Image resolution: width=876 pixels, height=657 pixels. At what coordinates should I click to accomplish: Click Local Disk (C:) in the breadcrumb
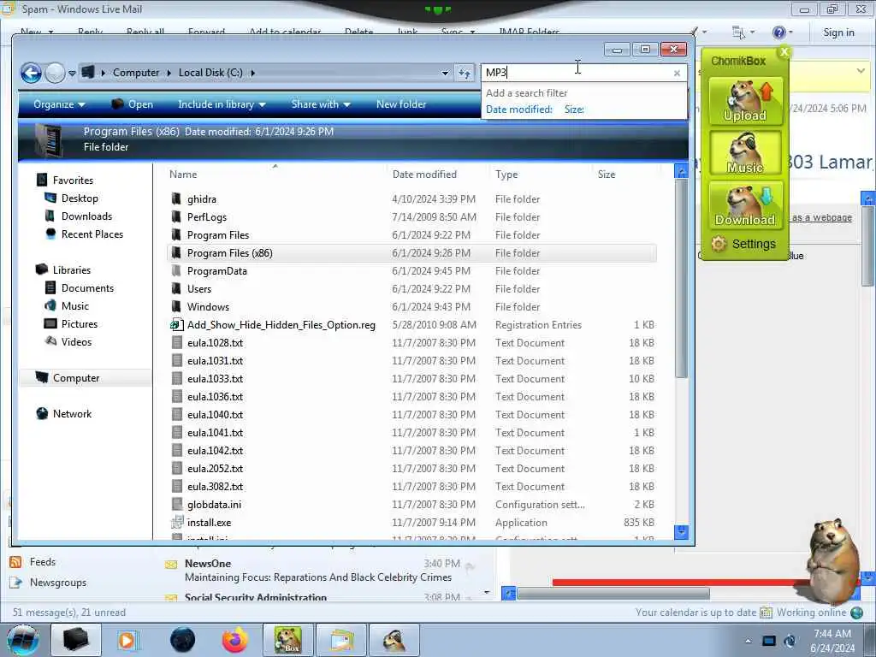pyautogui.click(x=210, y=74)
